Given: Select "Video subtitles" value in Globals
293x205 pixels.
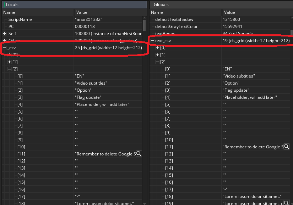Looking at the screenshot, I should tap(239, 76).
